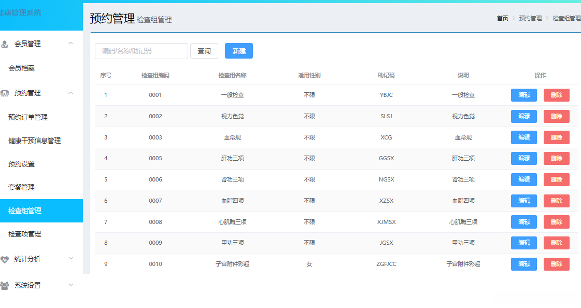This screenshot has height=308, width=581.
Task: Select 套餐管理 in sidebar
Action: click(x=21, y=188)
